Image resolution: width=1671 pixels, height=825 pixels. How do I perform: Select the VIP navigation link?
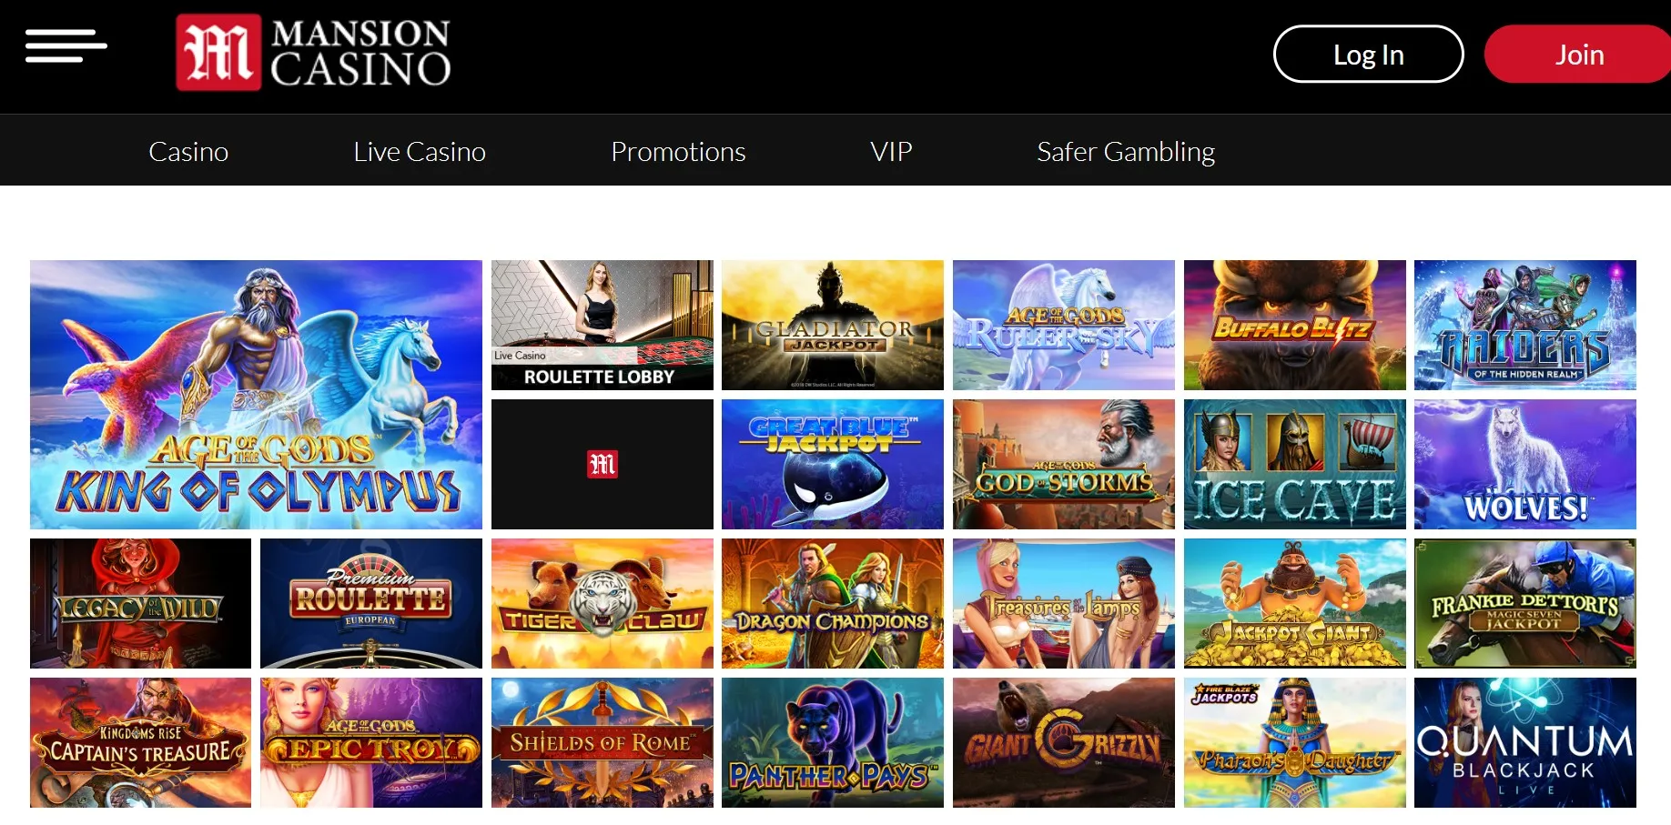pos(891,151)
